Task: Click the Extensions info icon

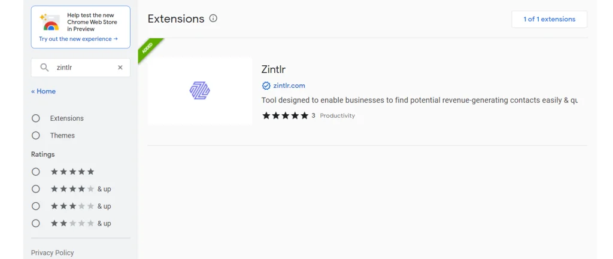Action: [213, 19]
